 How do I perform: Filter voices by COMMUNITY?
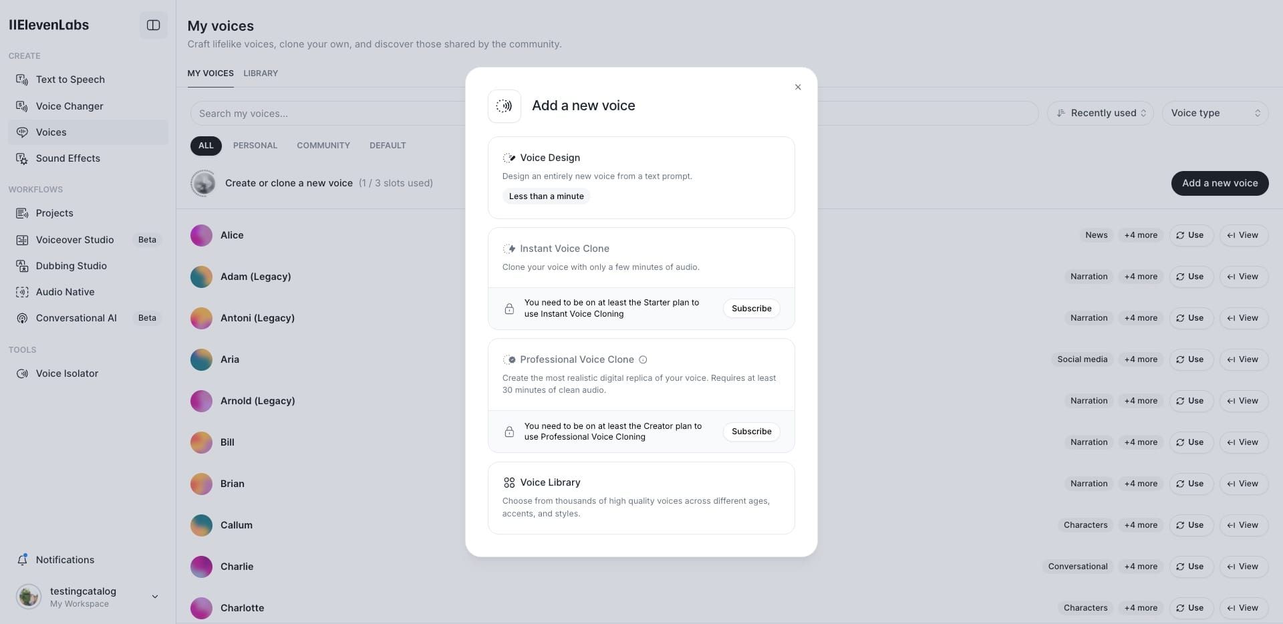click(x=323, y=146)
